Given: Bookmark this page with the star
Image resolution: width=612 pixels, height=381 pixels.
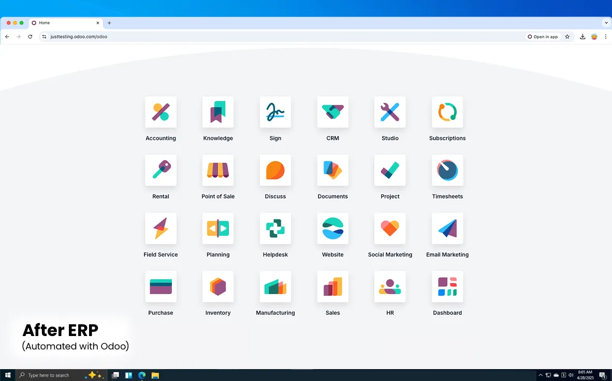Looking at the screenshot, I should (x=567, y=37).
